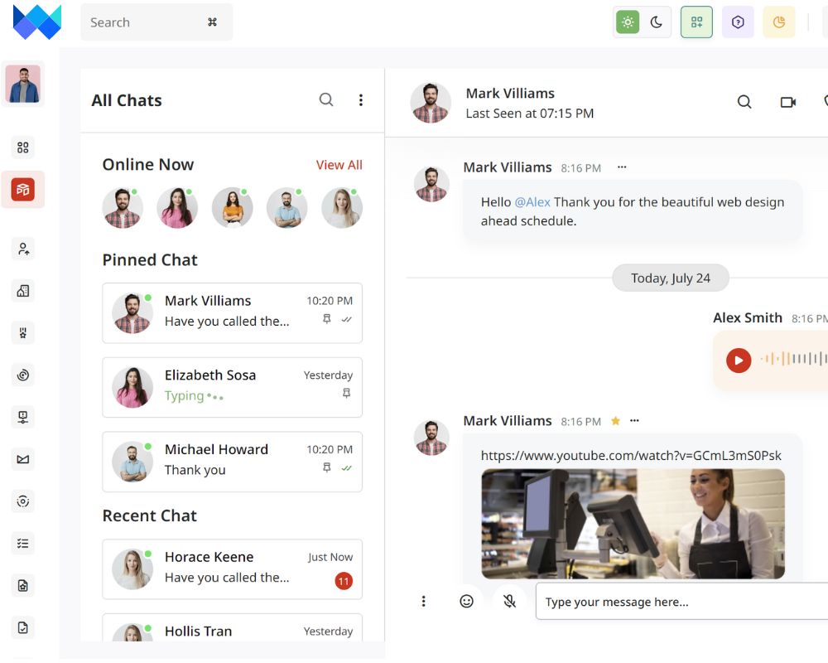Open the mail icon in sidebar

point(23,459)
